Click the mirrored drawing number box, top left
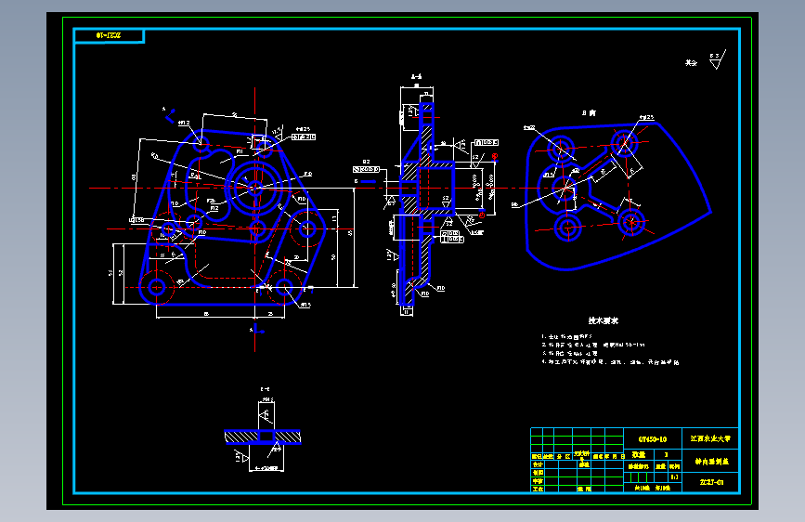The width and height of the screenshot is (805, 522). pyautogui.click(x=109, y=35)
